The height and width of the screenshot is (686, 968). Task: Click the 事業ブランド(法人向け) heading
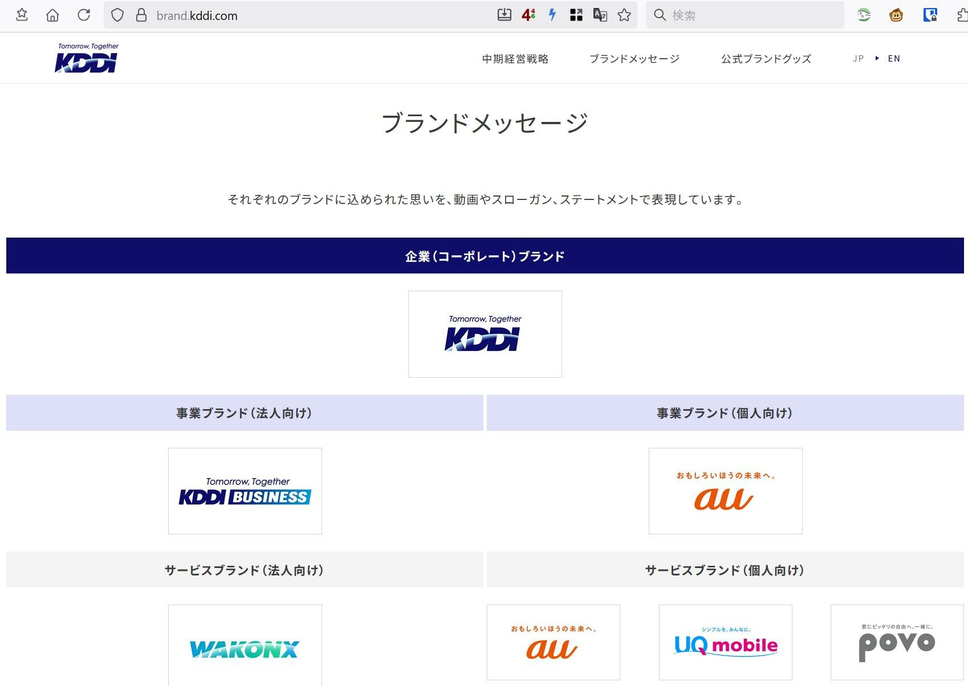click(x=245, y=413)
